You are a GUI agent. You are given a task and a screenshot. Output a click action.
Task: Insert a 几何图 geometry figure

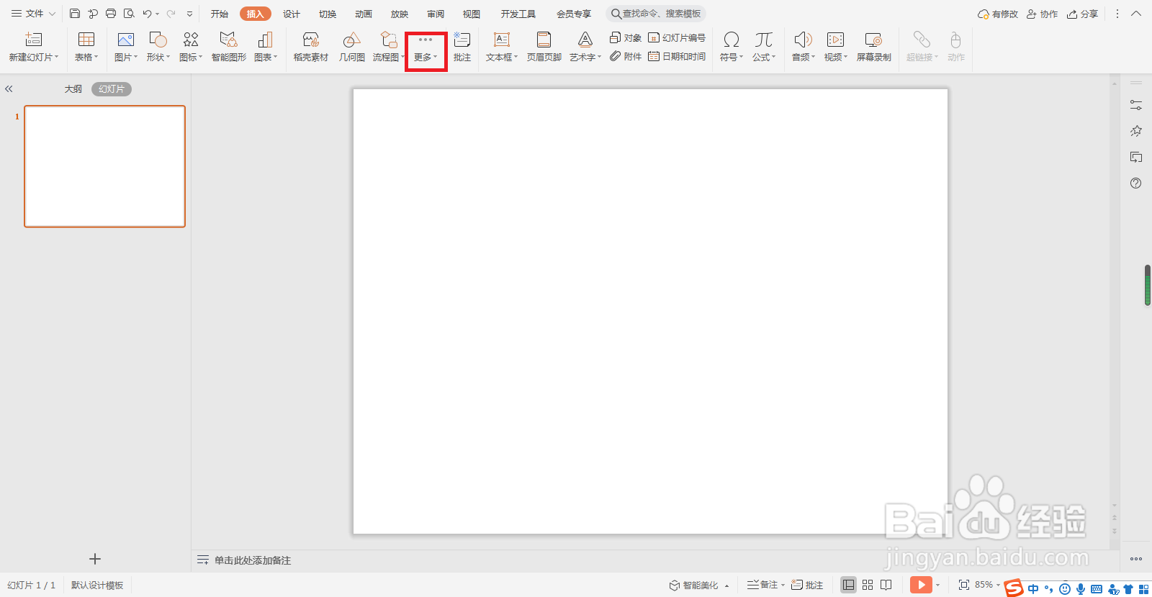pos(352,47)
